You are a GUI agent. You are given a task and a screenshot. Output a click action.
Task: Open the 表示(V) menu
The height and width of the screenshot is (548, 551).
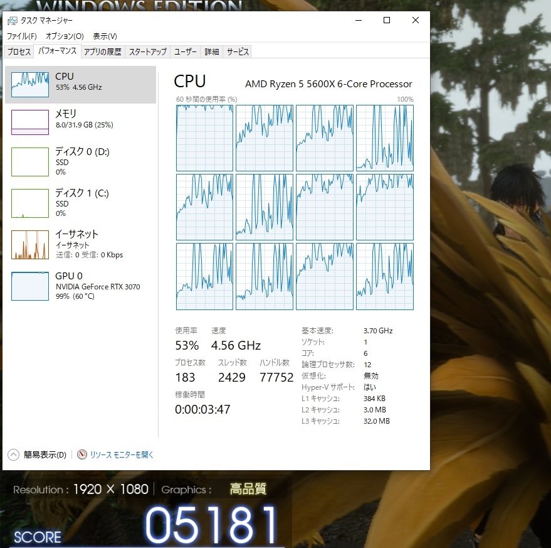click(105, 36)
